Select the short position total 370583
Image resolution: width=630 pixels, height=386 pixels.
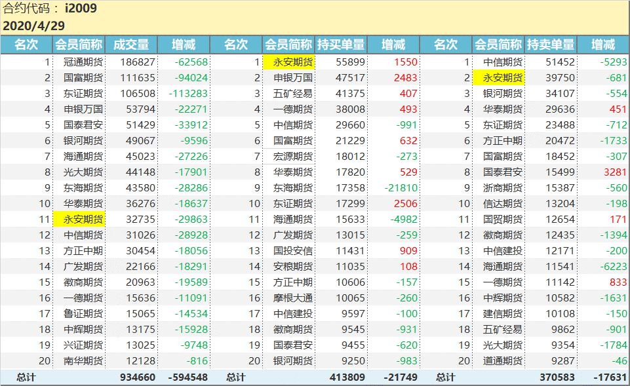tap(557, 377)
